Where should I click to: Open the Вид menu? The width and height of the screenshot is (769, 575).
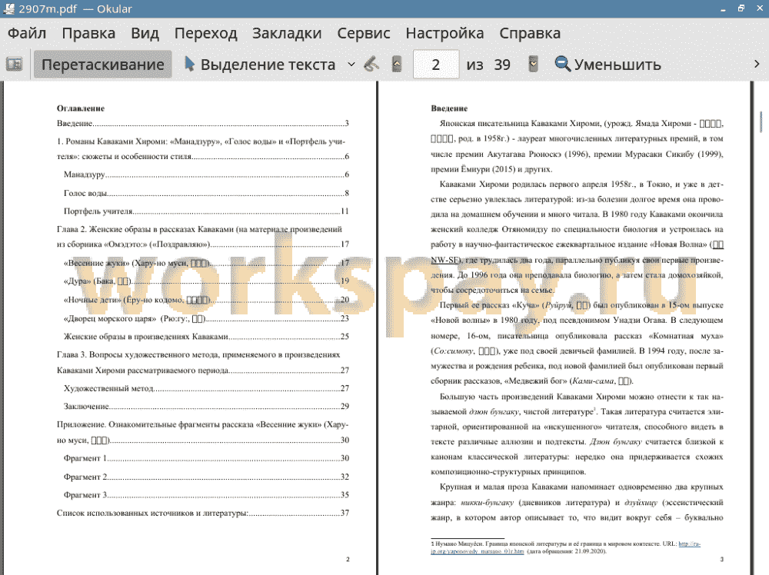tap(145, 33)
